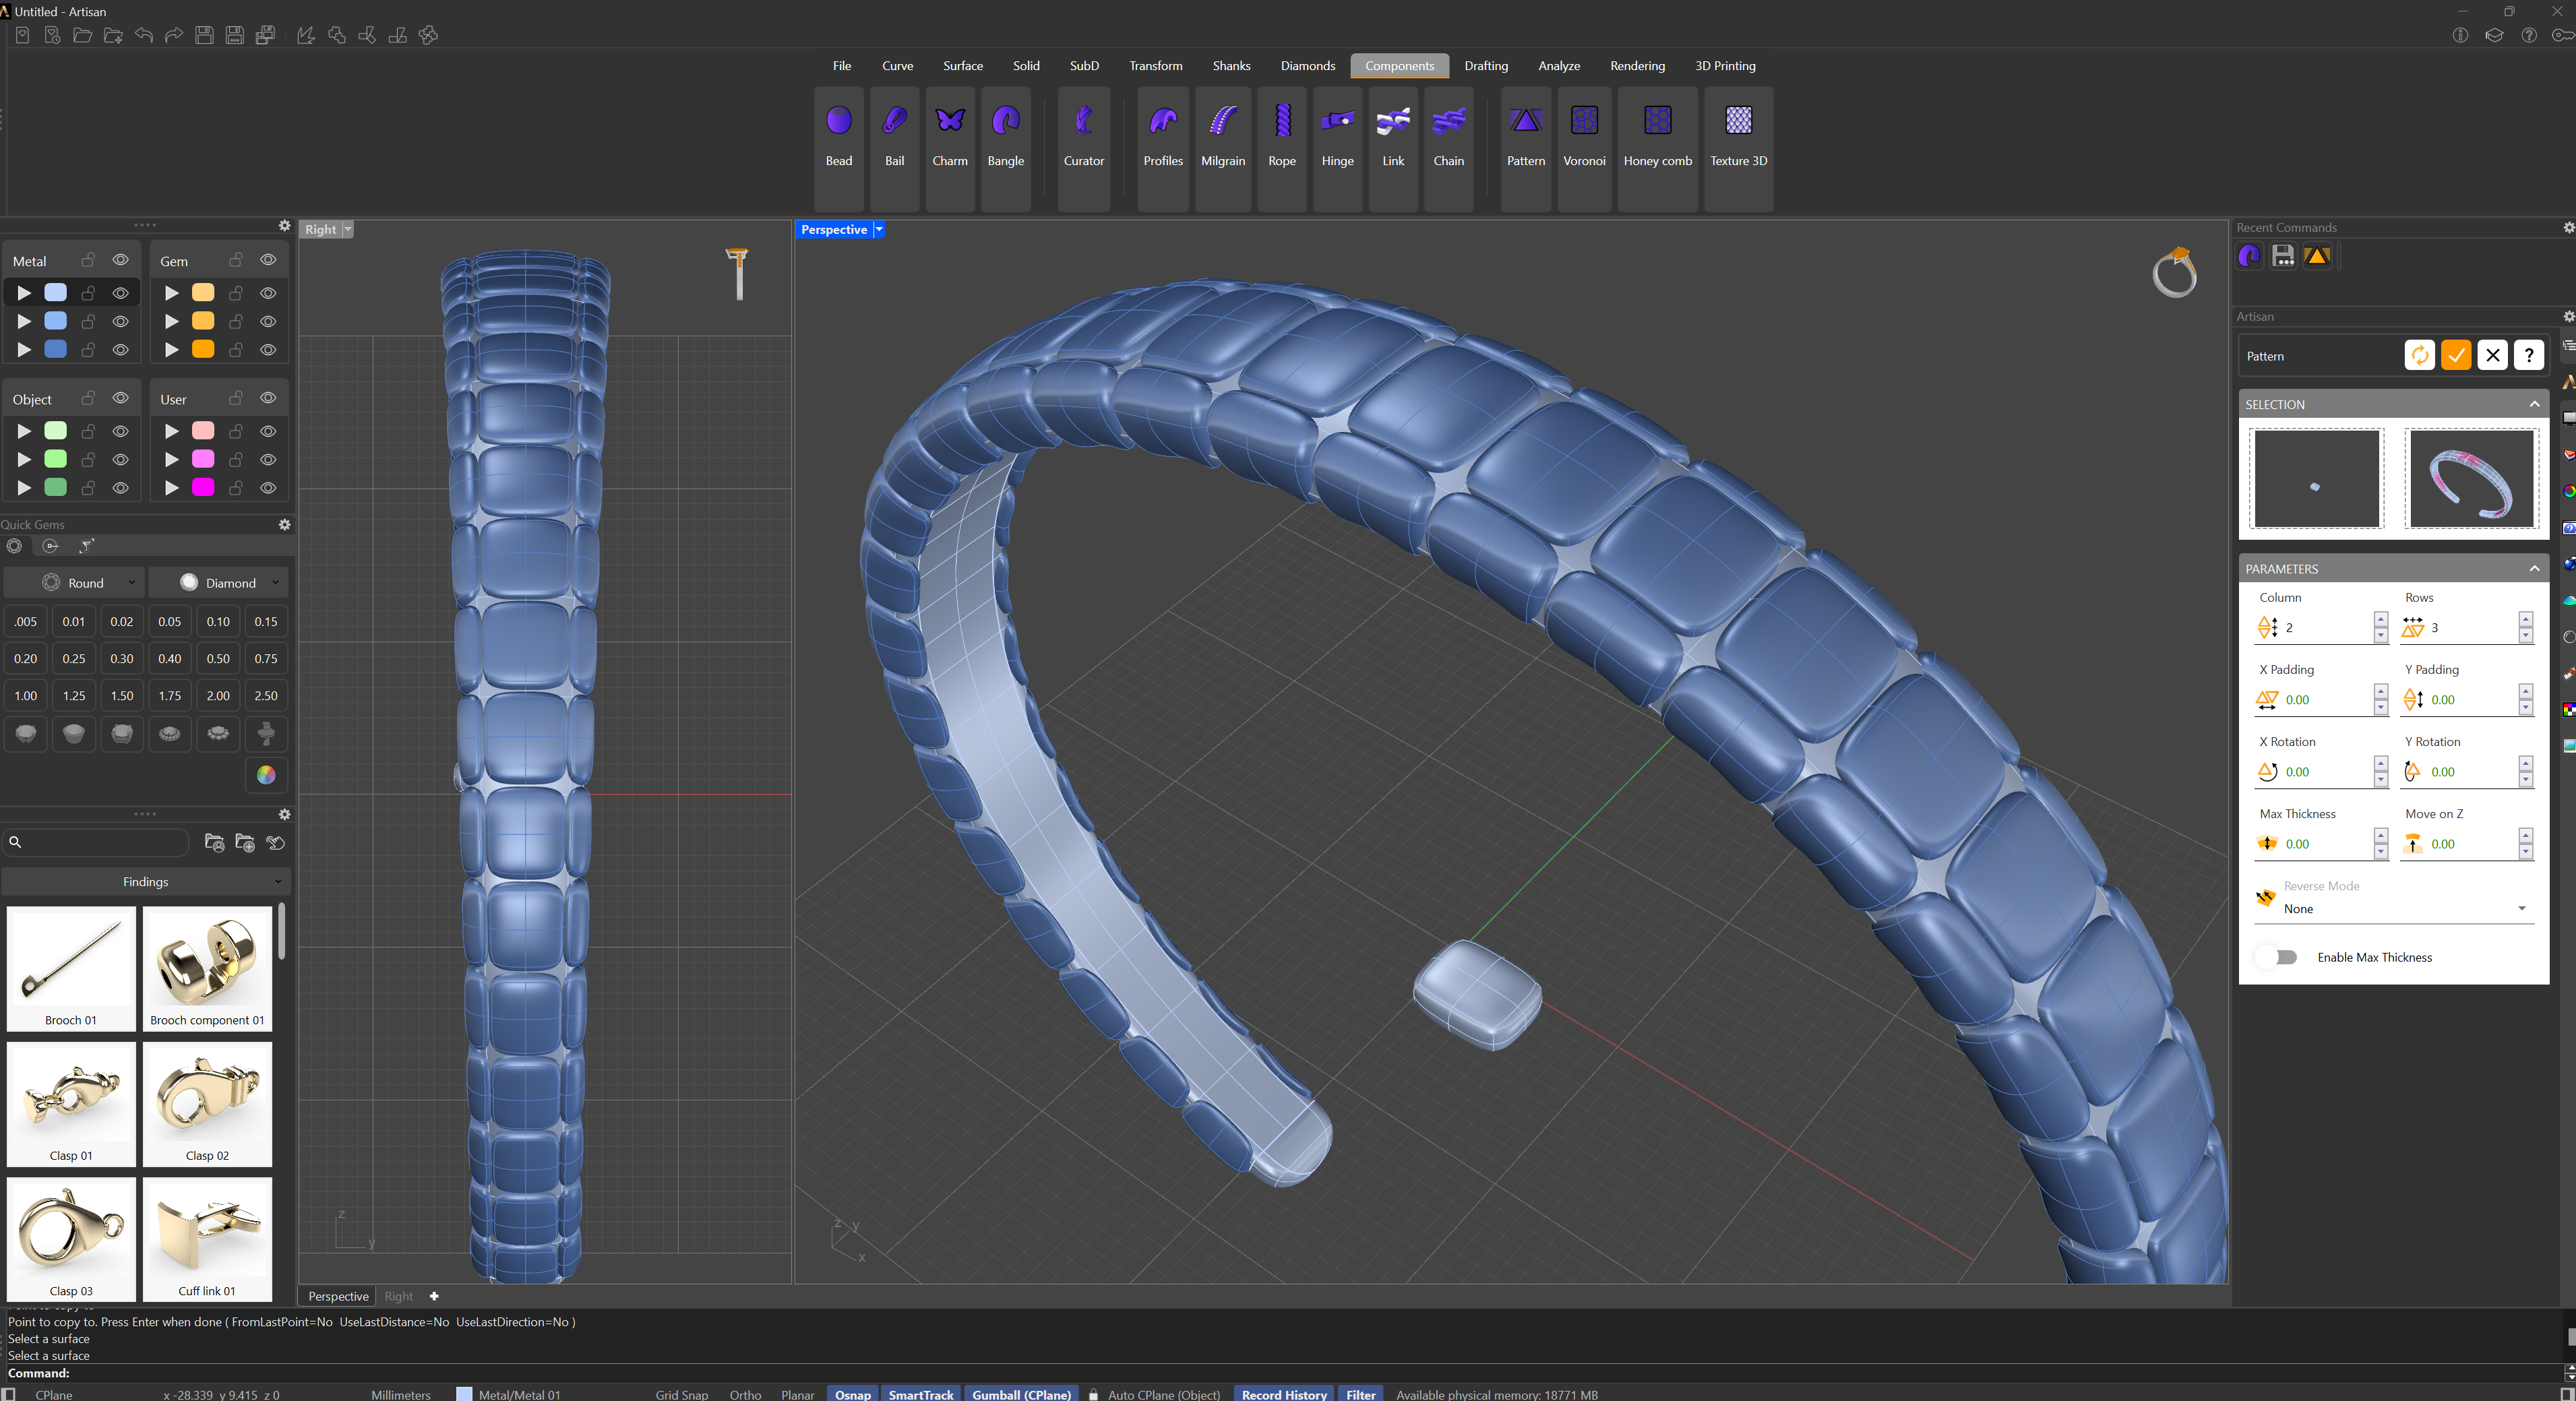Choose the 0.25 carat gem size
Screen dimensions: 2576x1401
pyautogui.click(x=74, y=659)
